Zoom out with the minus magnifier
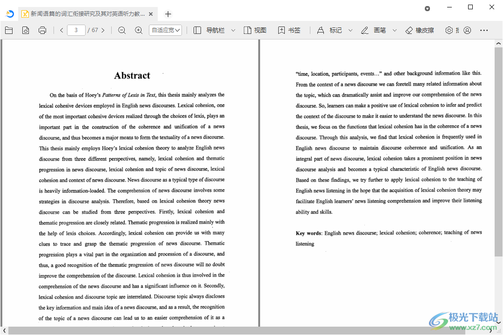 pyautogui.click(x=122, y=30)
